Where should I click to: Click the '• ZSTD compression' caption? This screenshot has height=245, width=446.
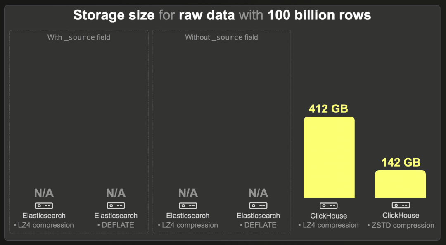401,225
